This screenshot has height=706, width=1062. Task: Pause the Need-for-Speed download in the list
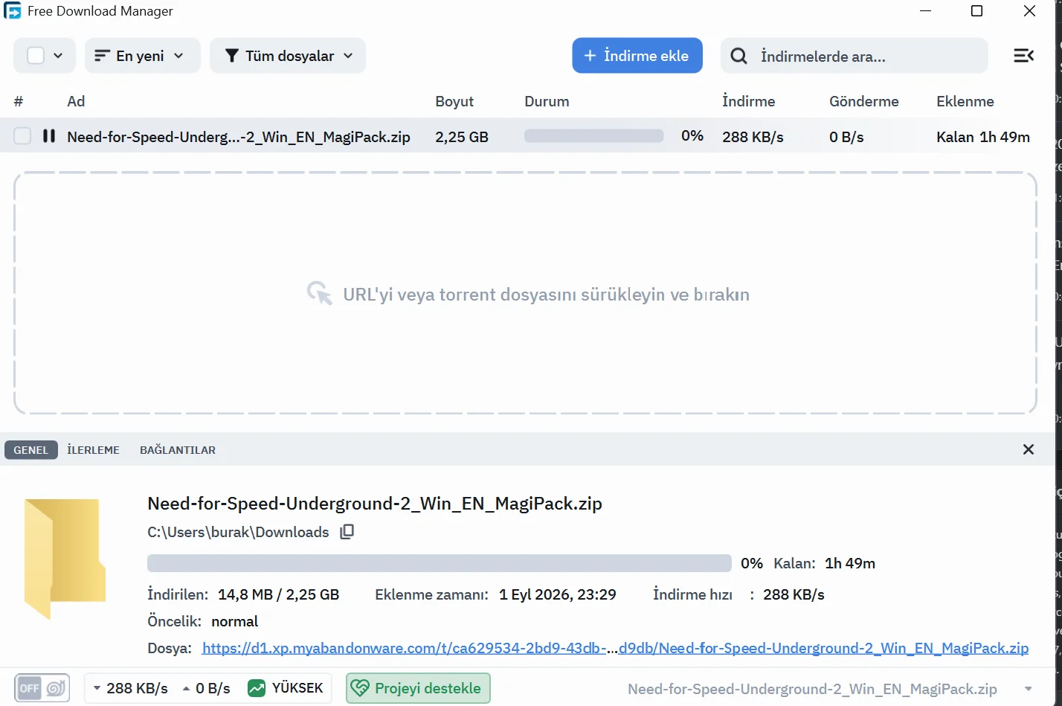(49, 136)
